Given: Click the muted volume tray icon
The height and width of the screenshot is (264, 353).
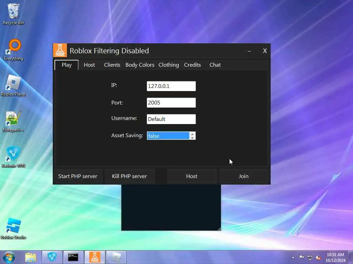Looking at the screenshot, I should 319,258.
